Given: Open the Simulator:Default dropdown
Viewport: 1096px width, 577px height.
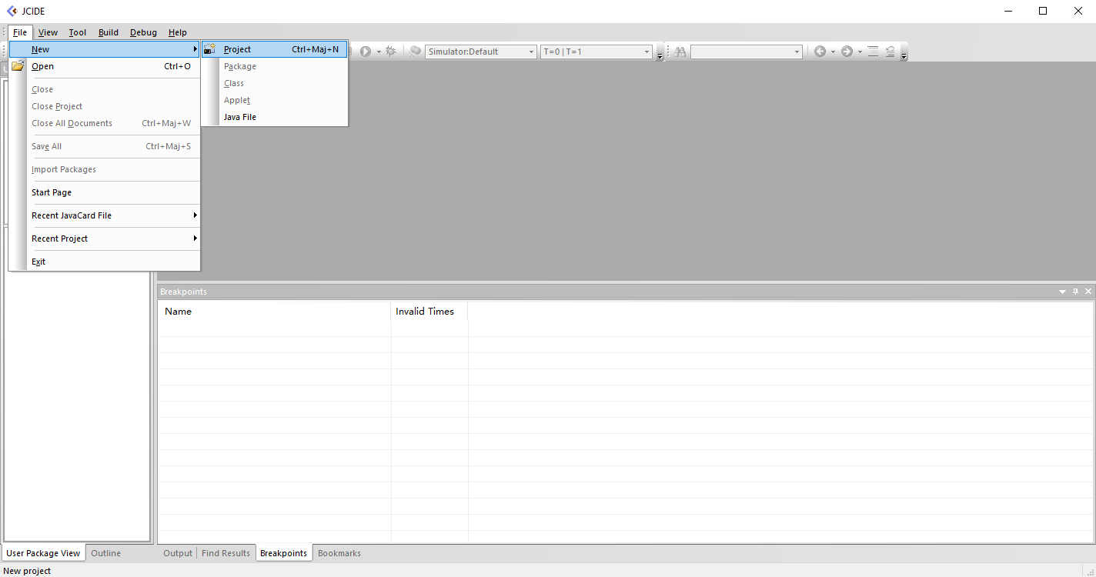Looking at the screenshot, I should click(x=481, y=52).
